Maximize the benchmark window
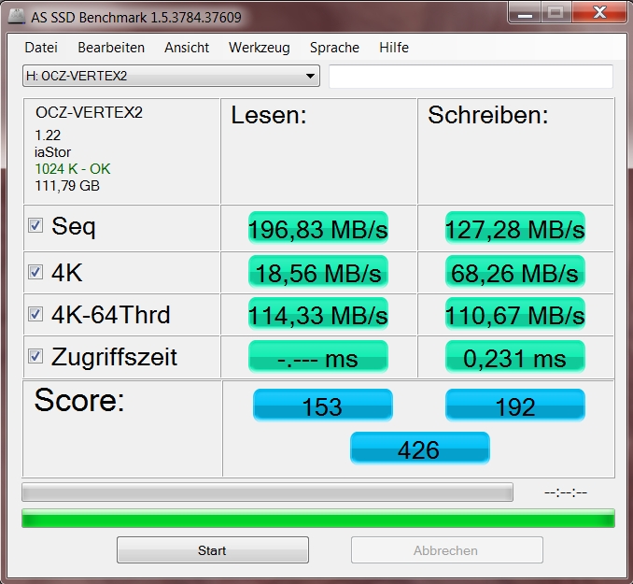This screenshot has width=633, height=584. 556,13
